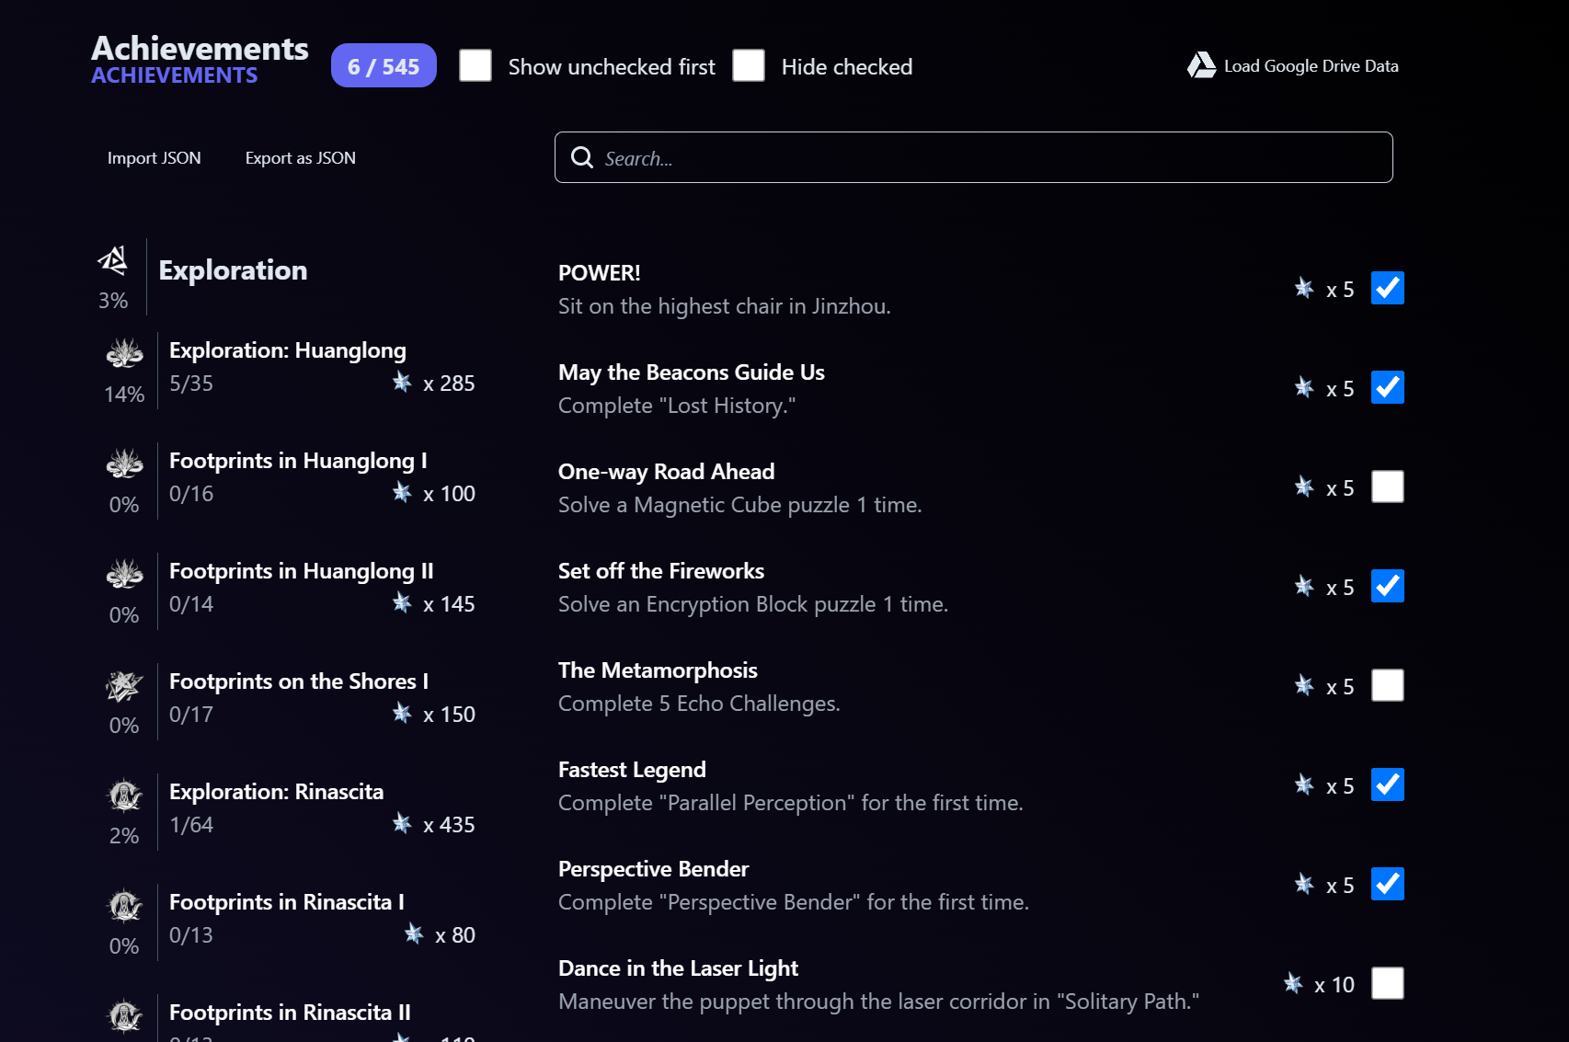Click Export as JSON
This screenshot has width=1569, height=1042.
[x=301, y=158]
